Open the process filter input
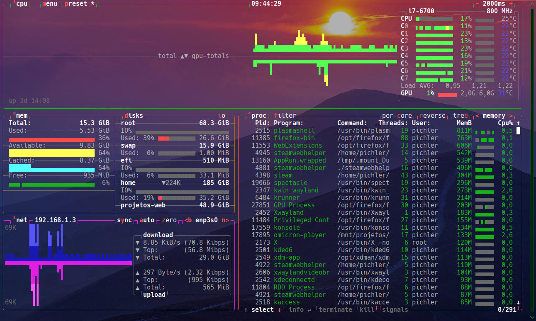The image size is (536, 321). tap(285, 116)
